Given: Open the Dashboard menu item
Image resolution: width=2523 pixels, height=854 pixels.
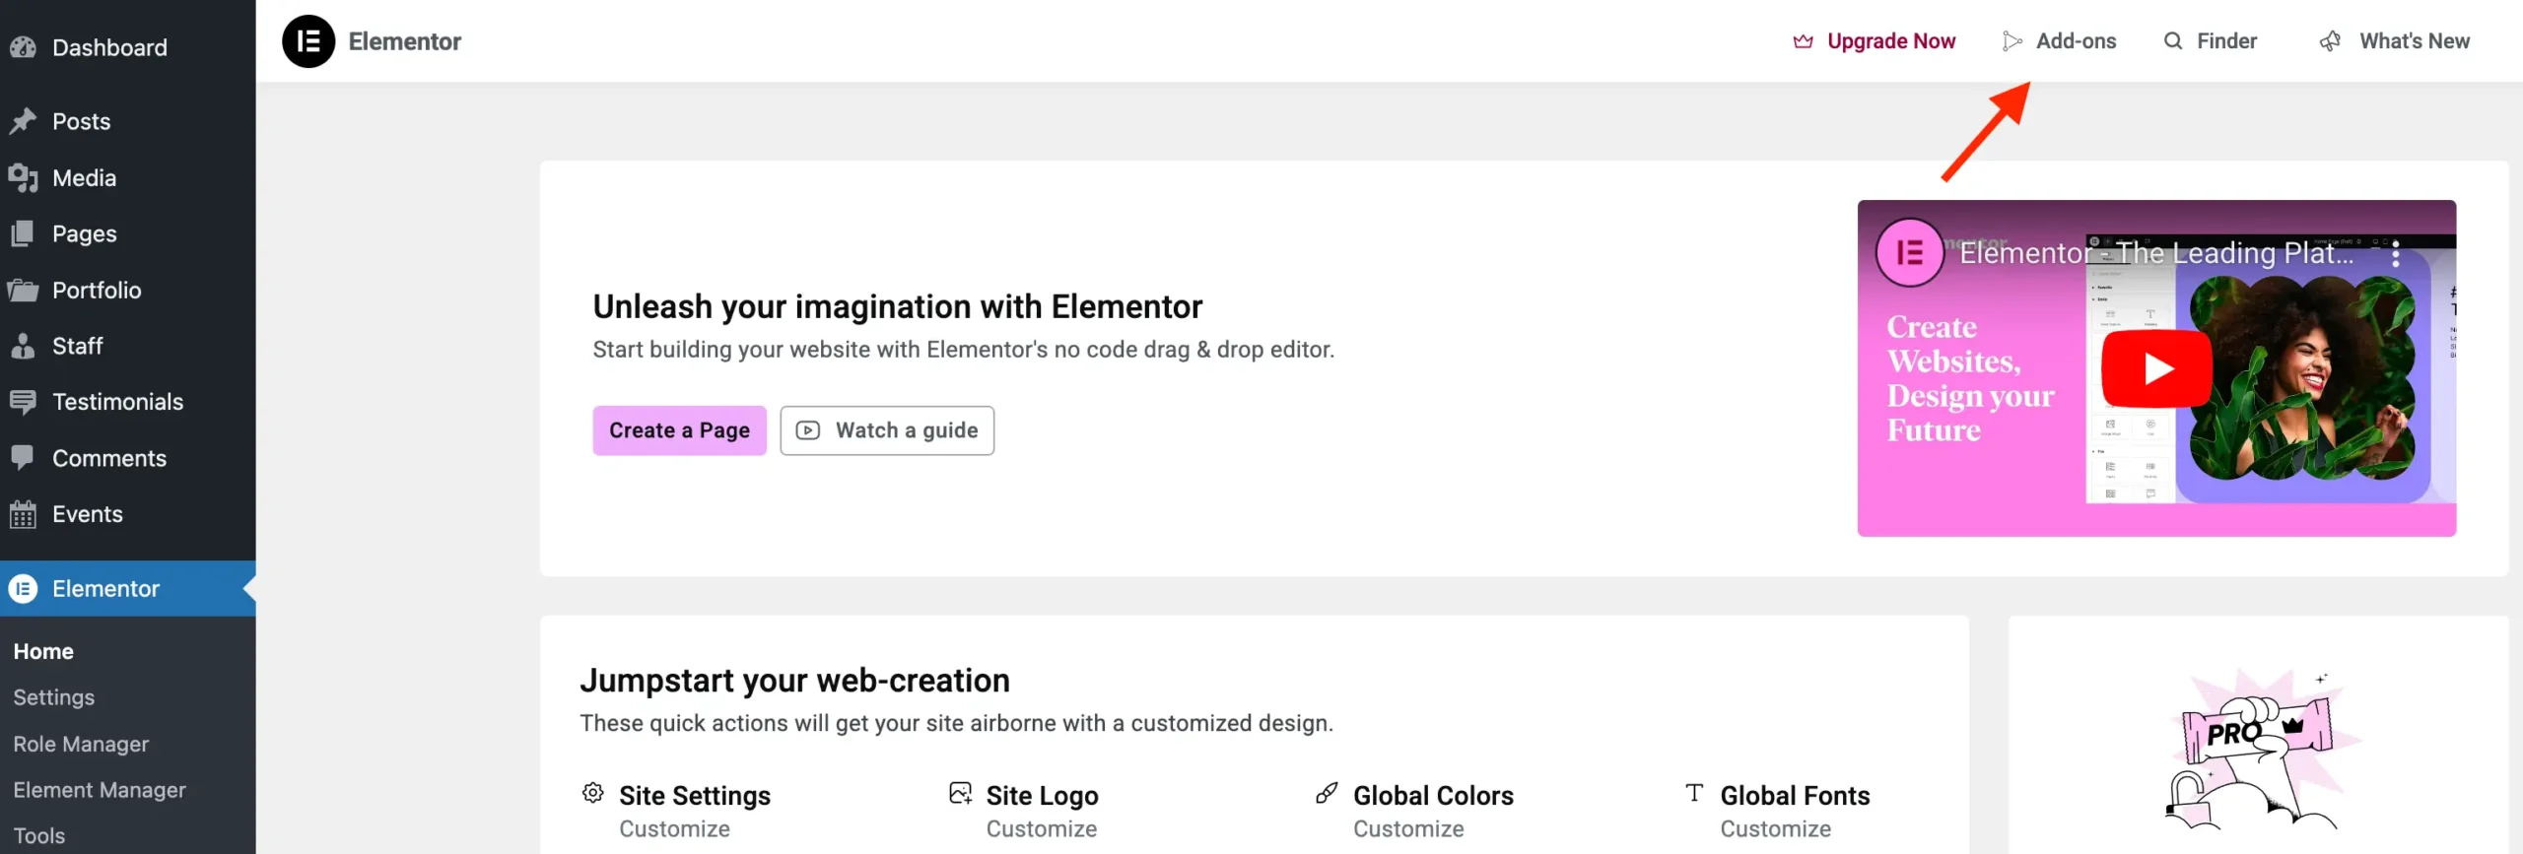Looking at the screenshot, I should [128, 47].
